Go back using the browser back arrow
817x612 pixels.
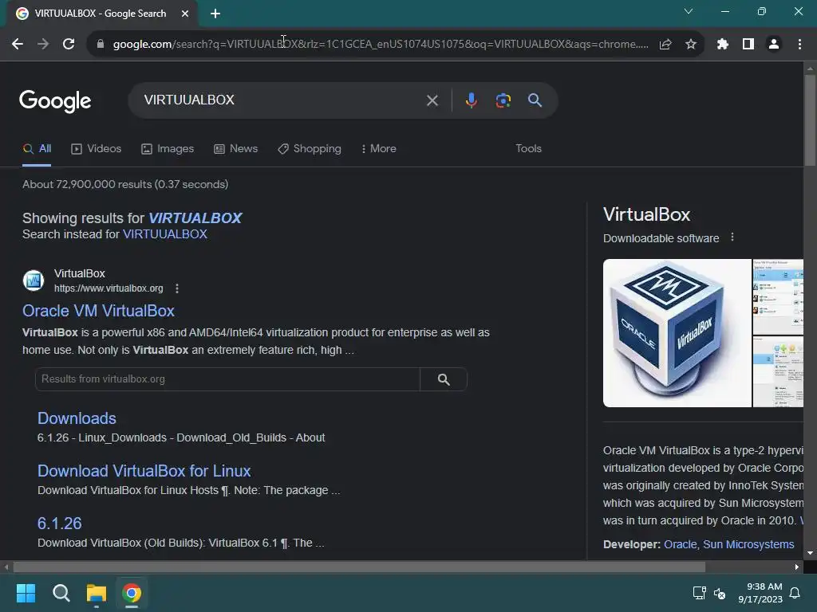click(18, 45)
